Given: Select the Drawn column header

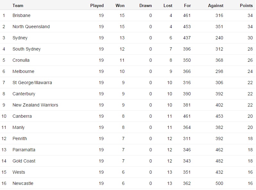Looking at the screenshot, I should 146,5.
